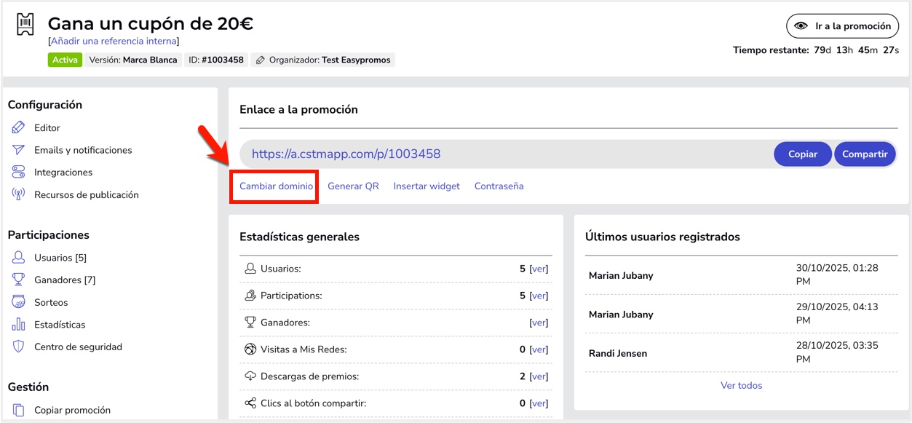
Task: Click the Emails y notificaciones paper plane icon
Action: (x=19, y=150)
